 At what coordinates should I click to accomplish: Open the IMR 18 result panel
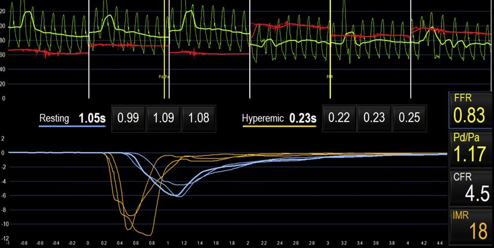[x=471, y=227]
